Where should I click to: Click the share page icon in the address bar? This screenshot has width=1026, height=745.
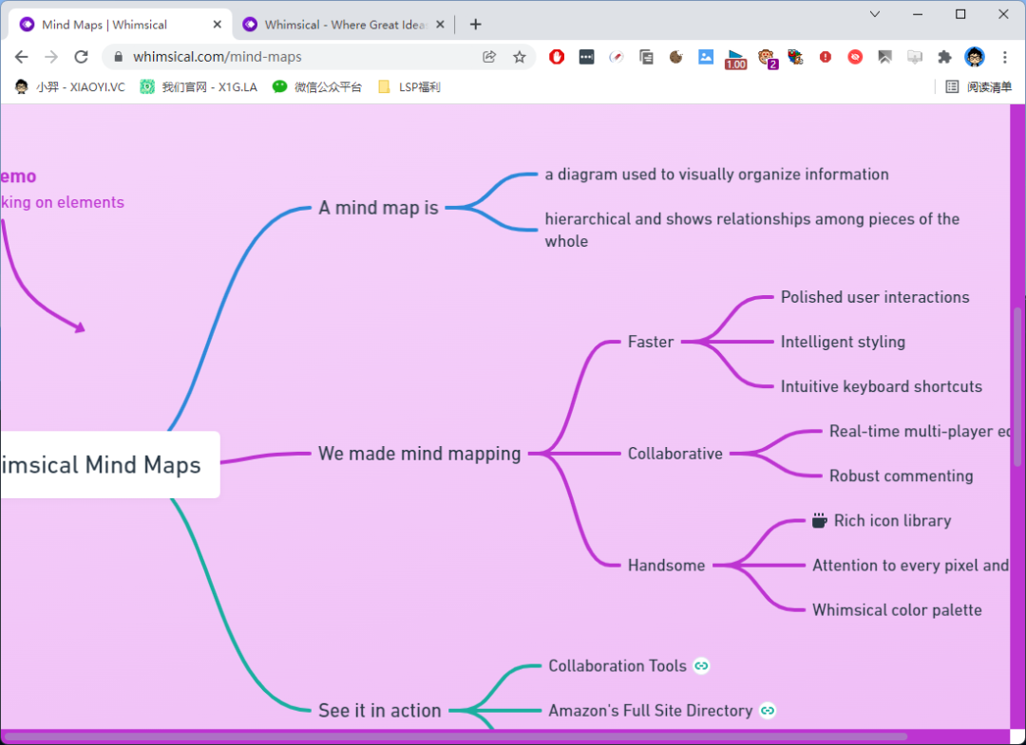click(x=489, y=57)
